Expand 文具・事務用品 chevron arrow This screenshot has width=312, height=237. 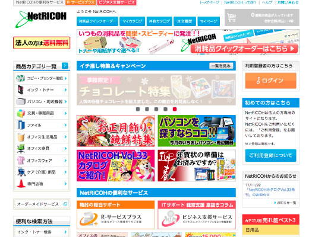(x=65, y=113)
